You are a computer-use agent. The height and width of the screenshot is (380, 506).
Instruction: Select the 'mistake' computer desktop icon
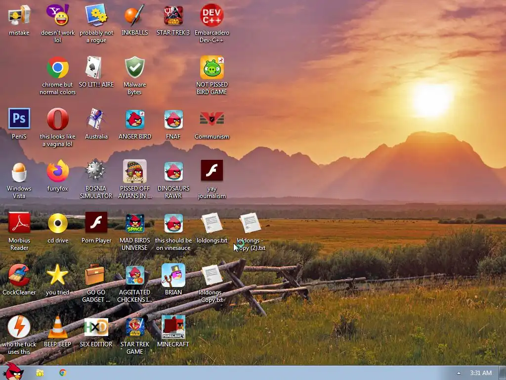[x=19, y=15]
